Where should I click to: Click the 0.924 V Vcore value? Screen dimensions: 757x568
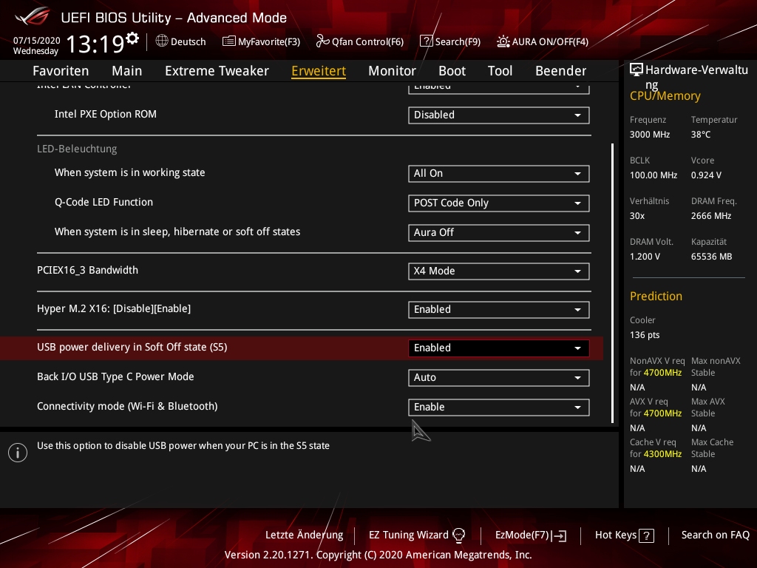tap(706, 175)
